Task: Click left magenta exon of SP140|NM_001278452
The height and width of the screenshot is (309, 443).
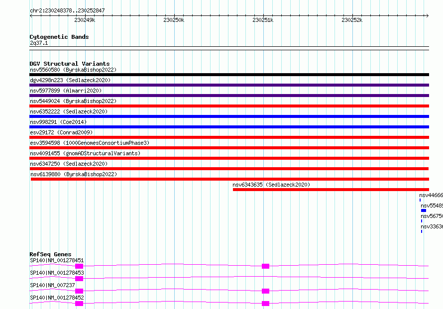Action: pos(79,304)
